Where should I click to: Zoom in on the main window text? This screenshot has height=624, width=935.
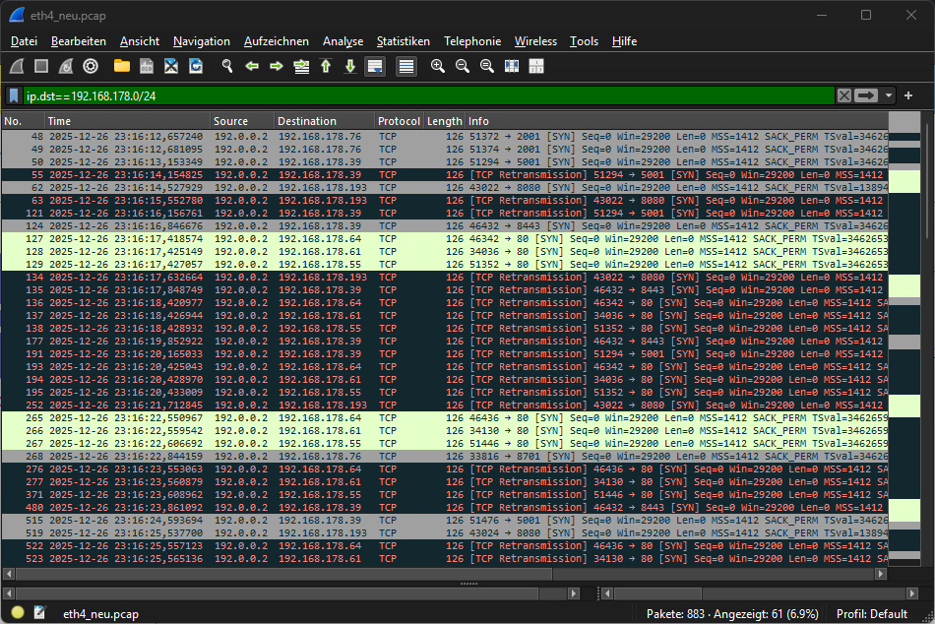pyautogui.click(x=438, y=66)
